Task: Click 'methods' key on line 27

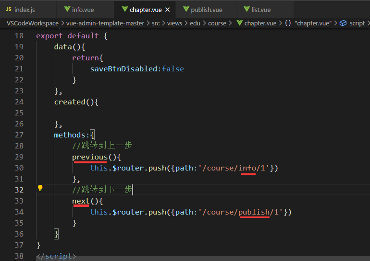Action: point(70,135)
